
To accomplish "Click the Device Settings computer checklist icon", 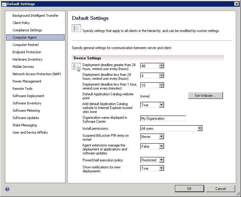I will tap(76, 66).
